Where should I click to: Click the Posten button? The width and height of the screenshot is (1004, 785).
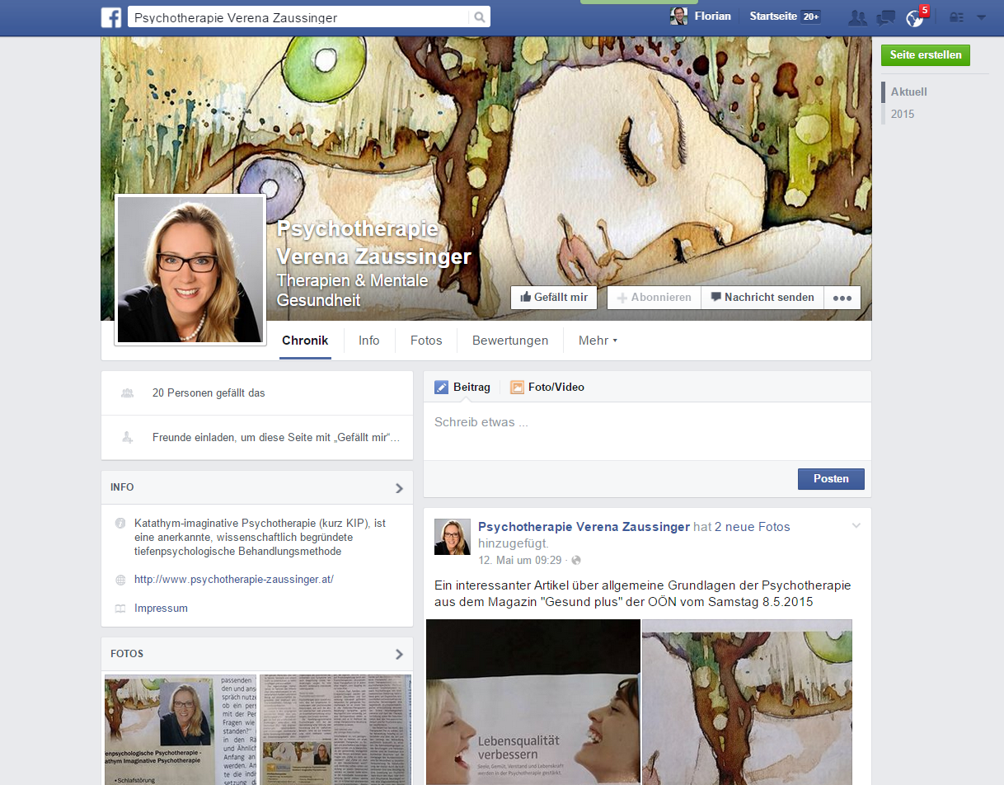831,479
